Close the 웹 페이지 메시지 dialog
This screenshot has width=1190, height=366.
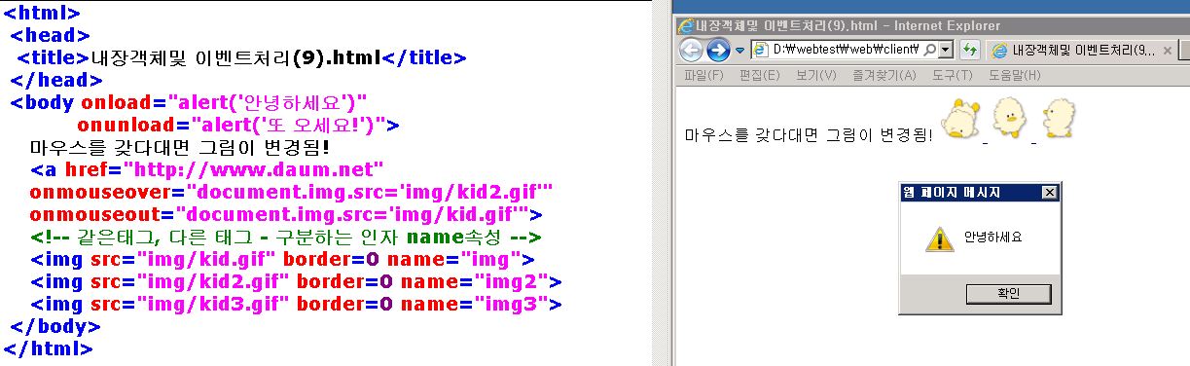click(1048, 192)
